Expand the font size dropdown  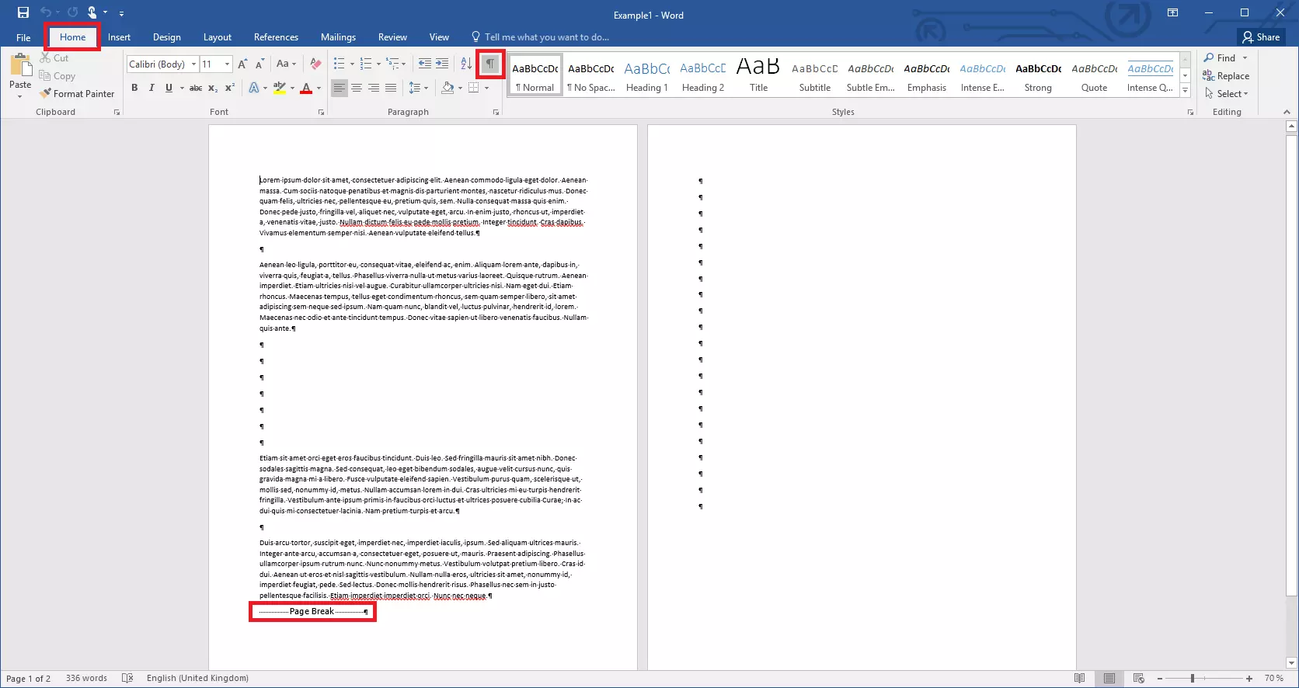(x=227, y=64)
